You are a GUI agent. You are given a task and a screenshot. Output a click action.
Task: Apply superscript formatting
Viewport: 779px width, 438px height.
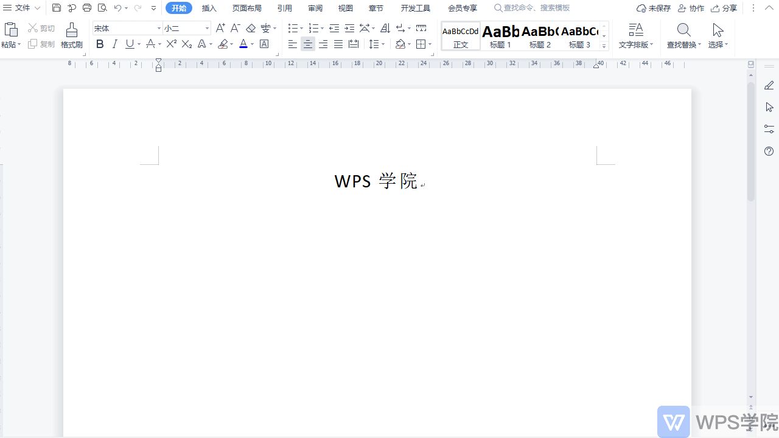click(171, 44)
